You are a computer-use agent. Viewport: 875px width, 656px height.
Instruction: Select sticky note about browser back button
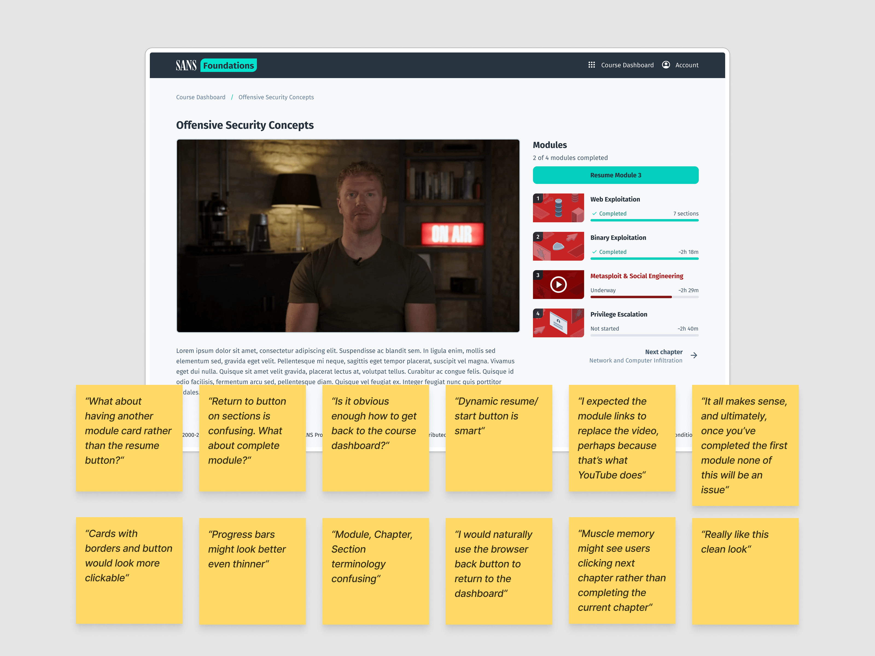[x=498, y=571]
